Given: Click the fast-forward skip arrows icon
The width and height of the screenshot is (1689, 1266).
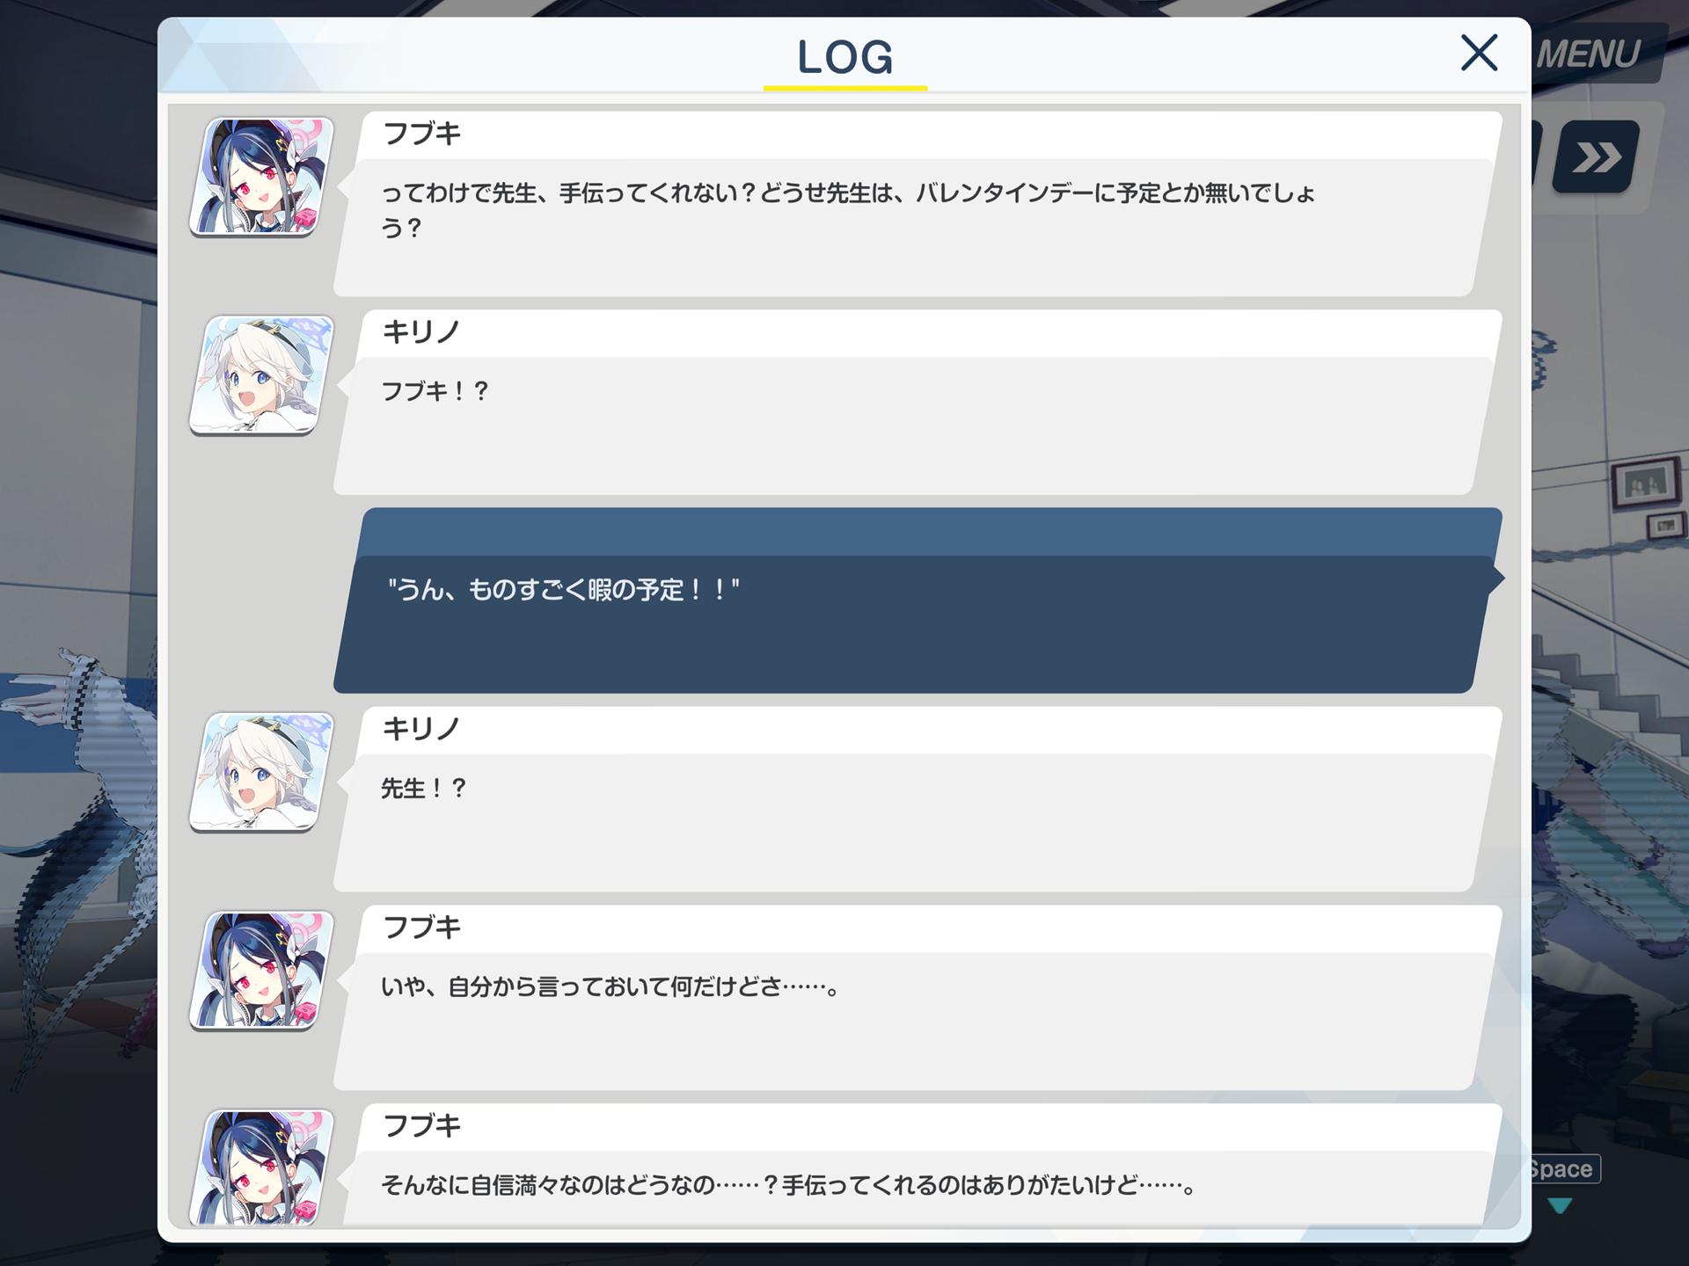Looking at the screenshot, I should click(x=1596, y=157).
